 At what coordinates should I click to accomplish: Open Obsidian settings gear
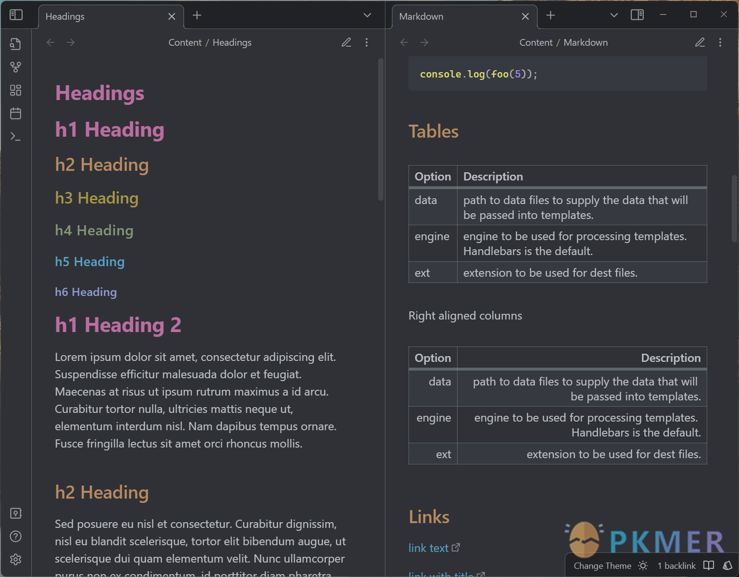[x=15, y=560]
